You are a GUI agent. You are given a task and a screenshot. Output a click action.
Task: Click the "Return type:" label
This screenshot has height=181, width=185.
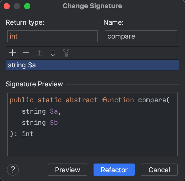(25, 23)
